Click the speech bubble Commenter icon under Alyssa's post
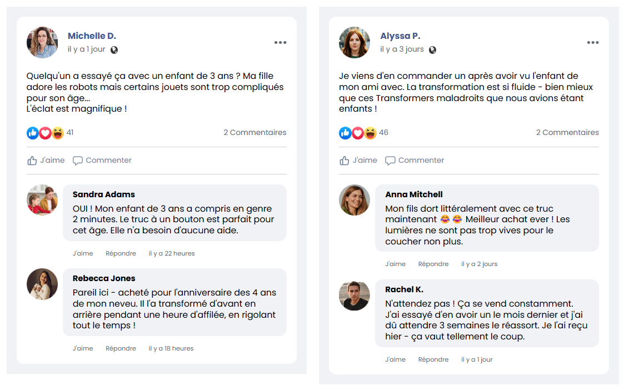Screen dimensions: 629x390 (391, 161)
